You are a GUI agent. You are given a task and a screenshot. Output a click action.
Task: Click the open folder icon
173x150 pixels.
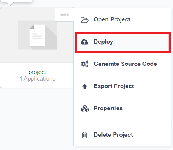coord(85,20)
